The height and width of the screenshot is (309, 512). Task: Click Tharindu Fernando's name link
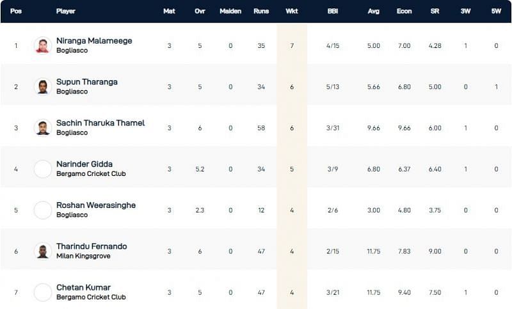(92, 246)
